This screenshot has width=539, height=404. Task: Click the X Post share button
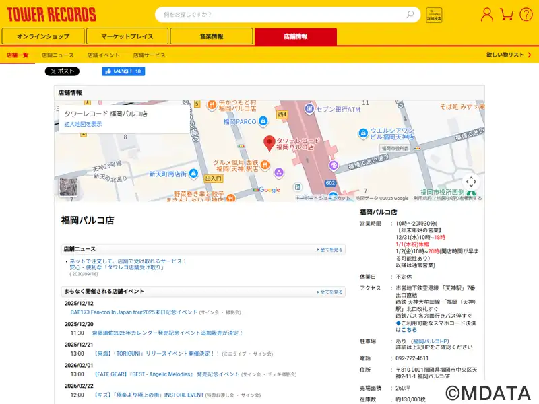[62, 71]
